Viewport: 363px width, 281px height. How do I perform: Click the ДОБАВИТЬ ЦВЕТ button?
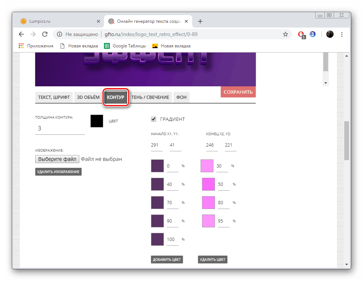point(167,259)
